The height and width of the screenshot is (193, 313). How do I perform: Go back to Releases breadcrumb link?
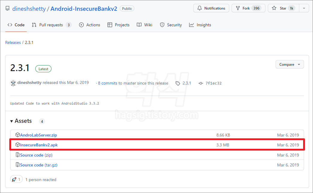pos(13,42)
